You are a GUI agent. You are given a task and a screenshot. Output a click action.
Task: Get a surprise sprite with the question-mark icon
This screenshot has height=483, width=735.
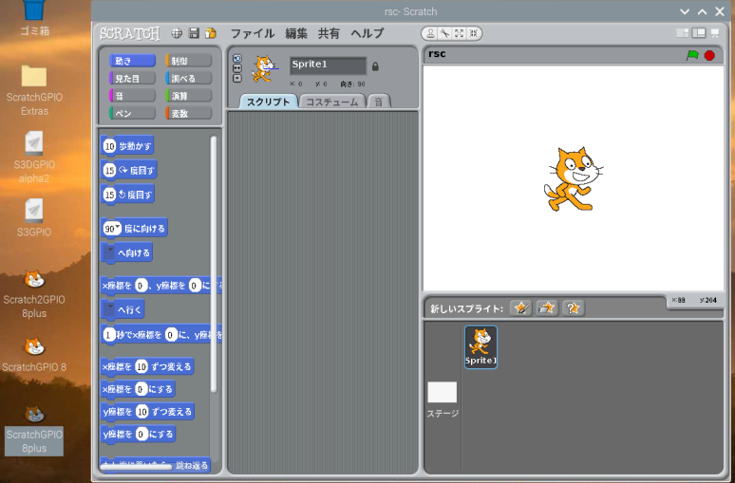(573, 308)
